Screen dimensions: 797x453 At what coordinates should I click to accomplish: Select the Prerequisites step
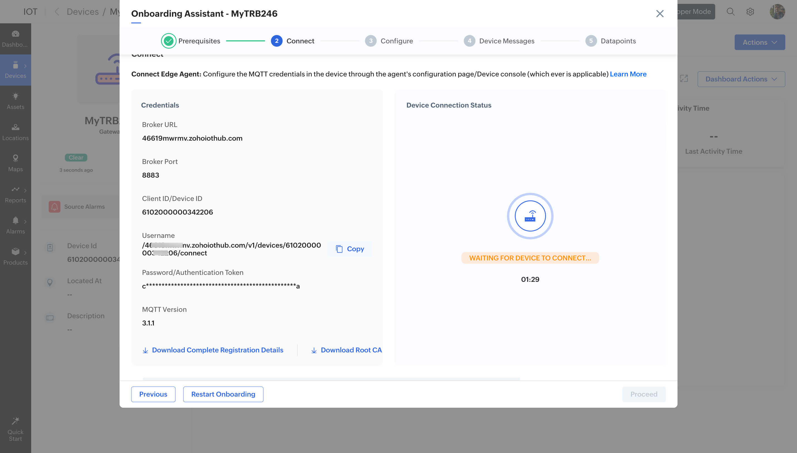(x=191, y=41)
